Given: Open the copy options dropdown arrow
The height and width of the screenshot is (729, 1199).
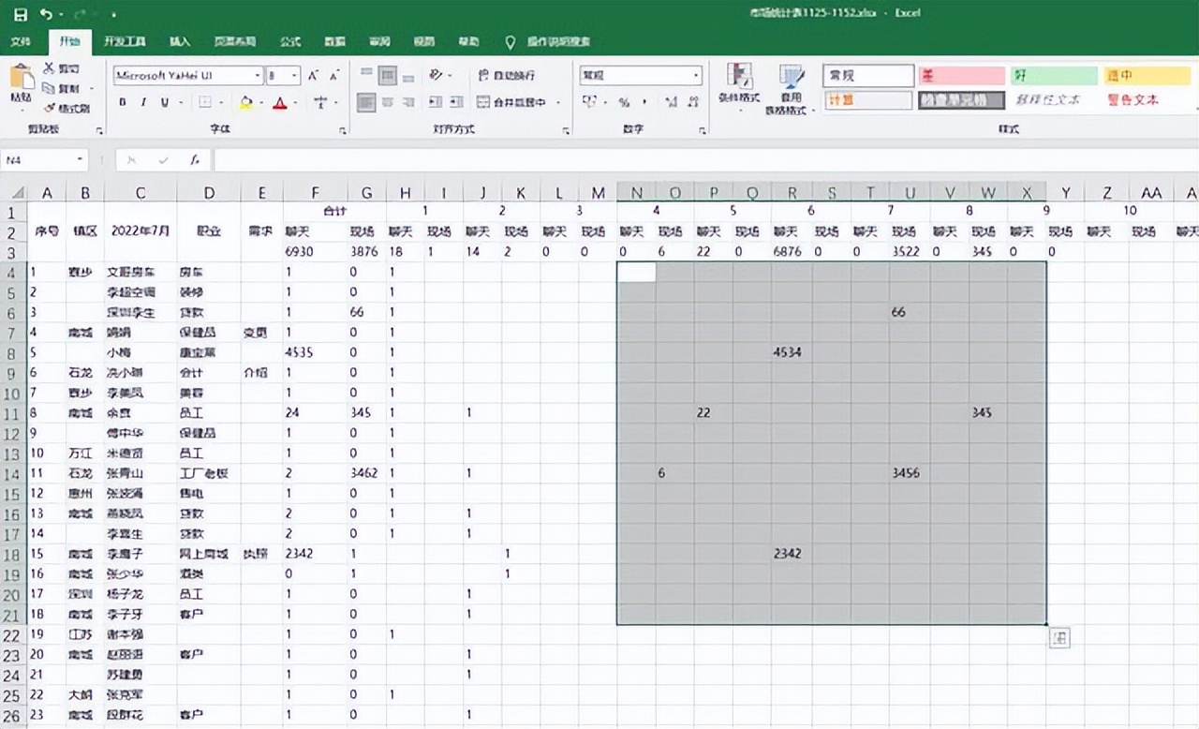Looking at the screenshot, I should 92,89.
